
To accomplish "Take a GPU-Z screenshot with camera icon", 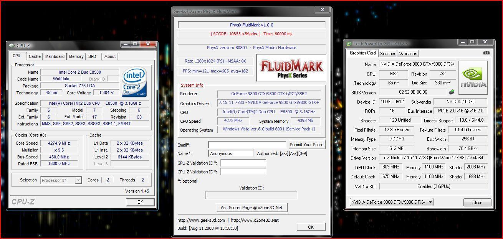I will pyautogui.click(x=486, y=53).
